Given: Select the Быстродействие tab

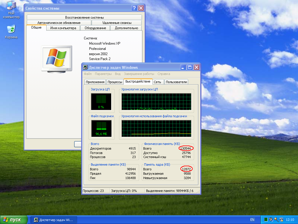Looking at the screenshot, I should tap(138, 82).
